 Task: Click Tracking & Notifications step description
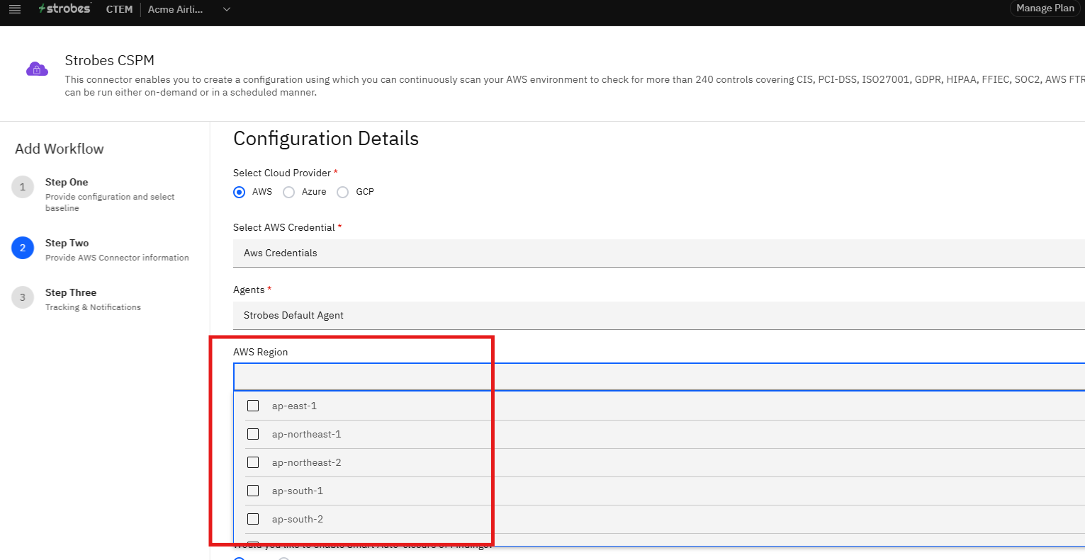93,307
